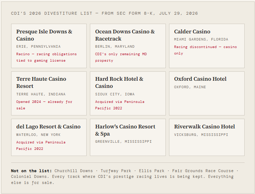
Task: Click the 'Racing discontinued — casino only' note
Action: (206, 50)
